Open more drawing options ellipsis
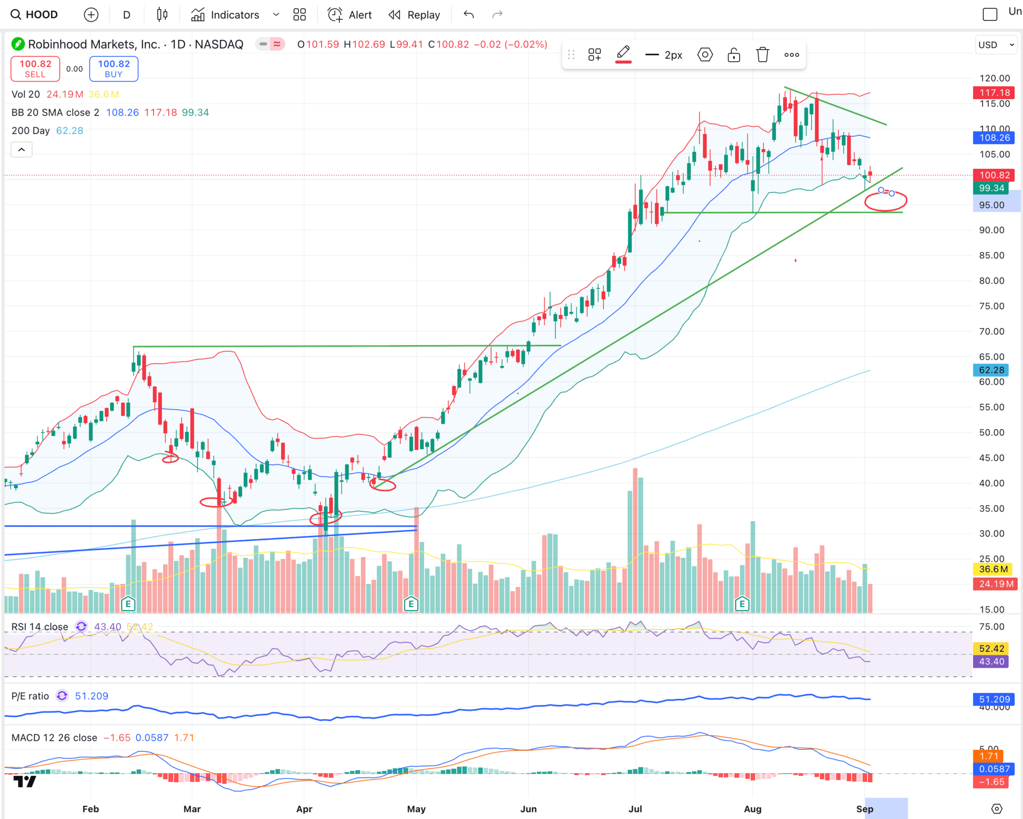Screen dimensions: 1023x819 pyautogui.click(x=791, y=54)
